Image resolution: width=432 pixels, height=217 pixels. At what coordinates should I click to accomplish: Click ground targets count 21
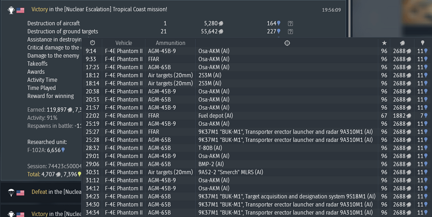[164, 32]
